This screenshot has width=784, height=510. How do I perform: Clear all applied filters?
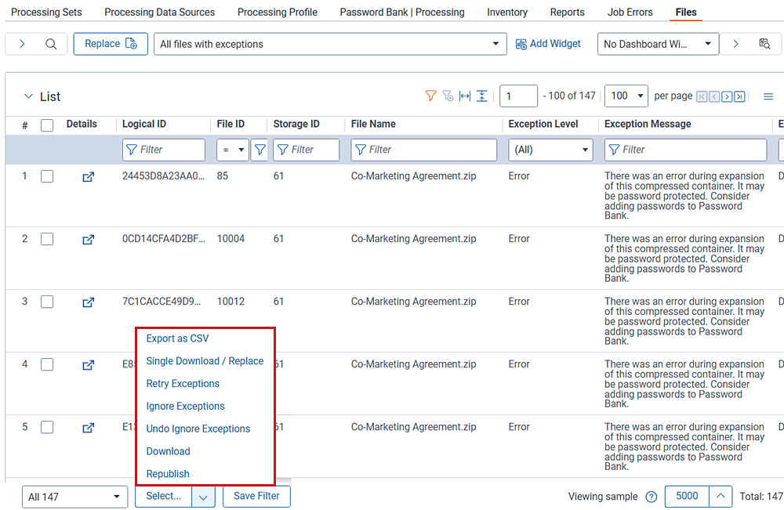(x=448, y=96)
